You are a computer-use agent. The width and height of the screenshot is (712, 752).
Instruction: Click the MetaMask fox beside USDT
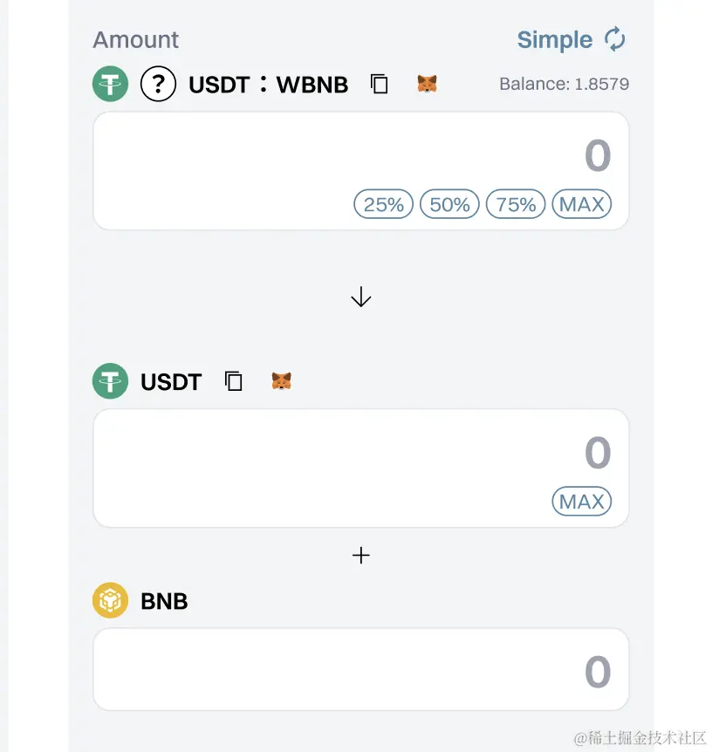[x=281, y=381]
